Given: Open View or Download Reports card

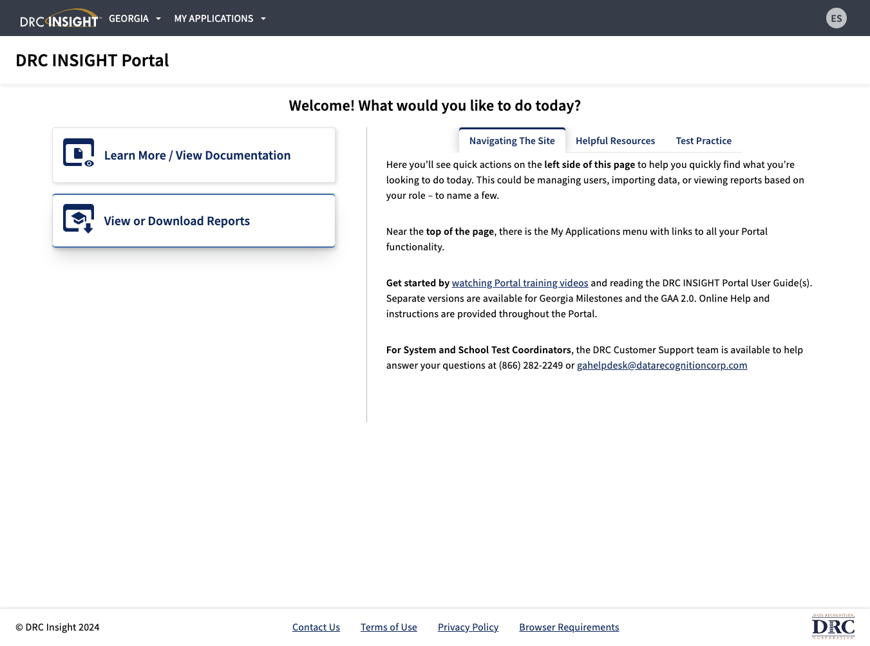Looking at the screenshot, I should 194,221.
